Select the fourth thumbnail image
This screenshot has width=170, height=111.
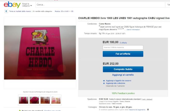56,100
